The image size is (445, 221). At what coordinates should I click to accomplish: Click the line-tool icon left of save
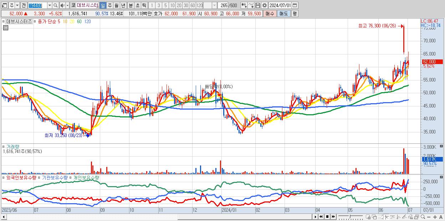[x=251, y=5]
